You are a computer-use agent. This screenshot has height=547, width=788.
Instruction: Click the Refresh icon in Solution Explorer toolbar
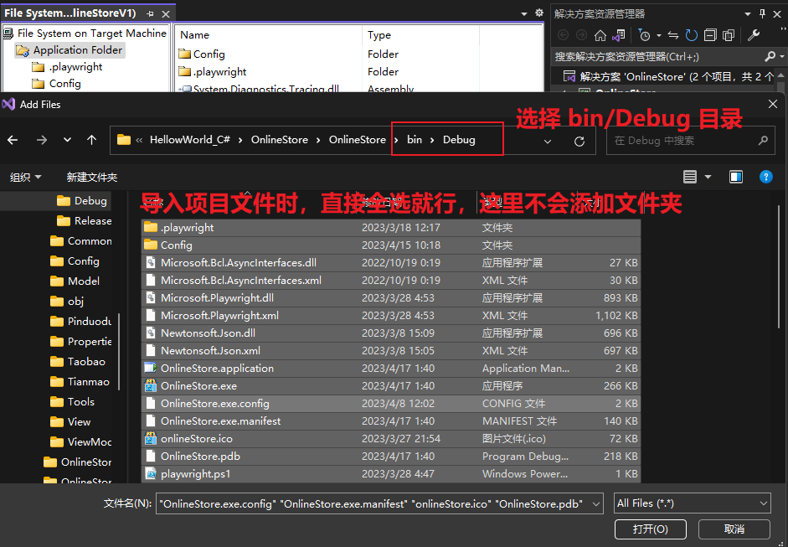point(692,35)
